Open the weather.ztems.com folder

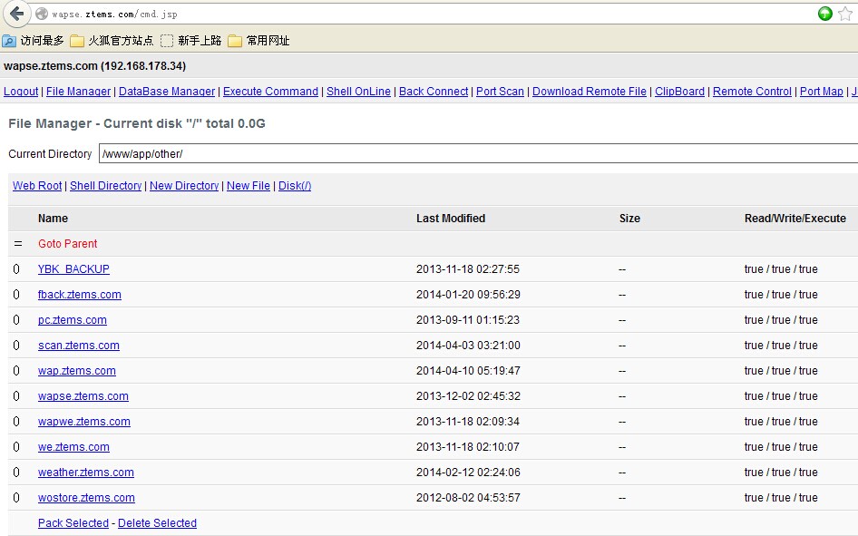(86, 473)
